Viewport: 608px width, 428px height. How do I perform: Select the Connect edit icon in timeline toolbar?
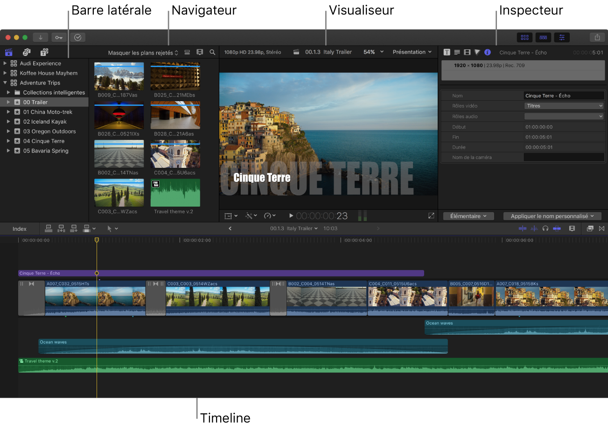[x=49, y=228]
